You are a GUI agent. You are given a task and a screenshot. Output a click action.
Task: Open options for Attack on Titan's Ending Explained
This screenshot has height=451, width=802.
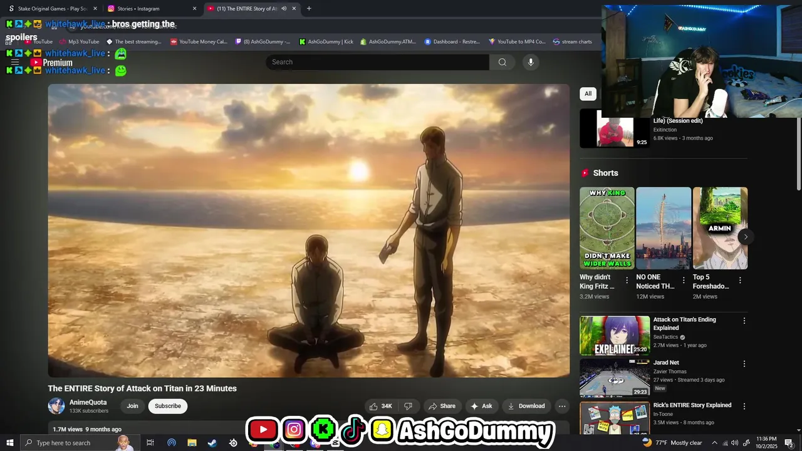click(744, 321)
